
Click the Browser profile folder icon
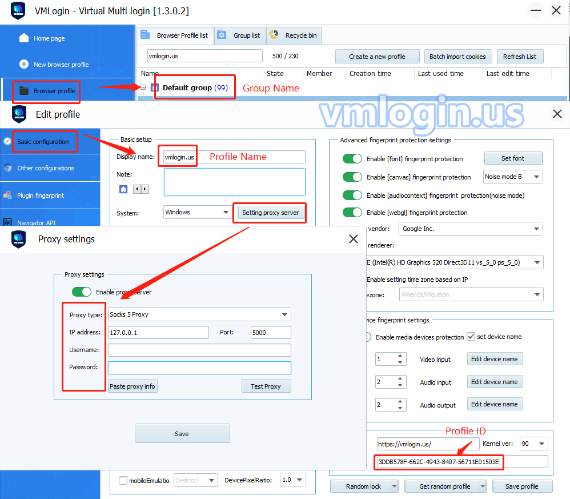(24, 91)
